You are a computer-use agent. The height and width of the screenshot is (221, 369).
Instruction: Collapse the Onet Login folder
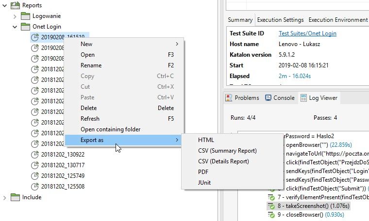pos(15,27)
